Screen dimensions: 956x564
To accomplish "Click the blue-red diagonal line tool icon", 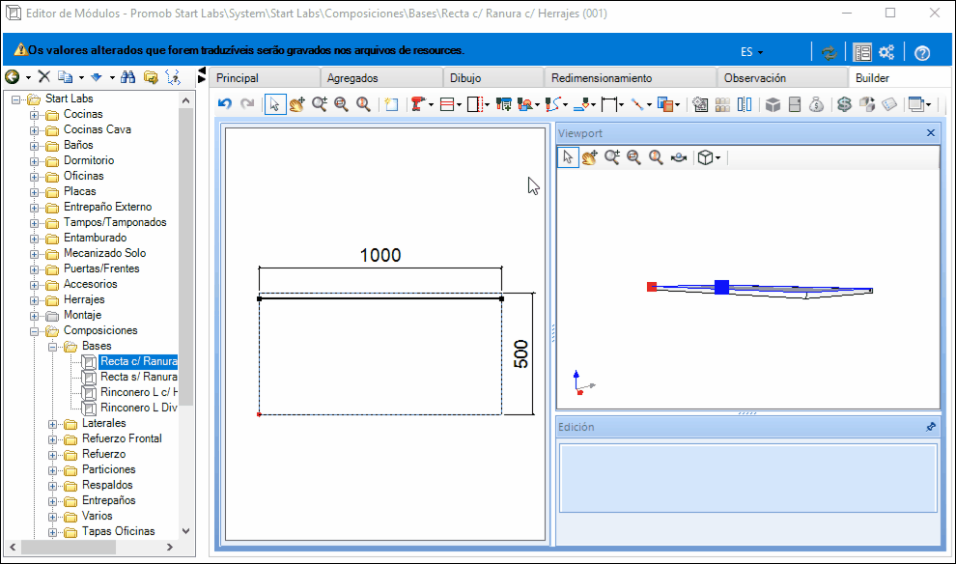I will pyautogui.click(x=637, y=104).
